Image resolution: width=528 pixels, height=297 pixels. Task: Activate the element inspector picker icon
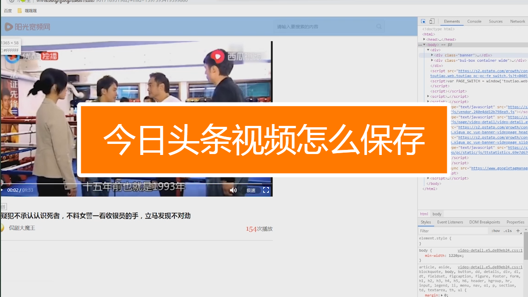(x=423, y=22)
